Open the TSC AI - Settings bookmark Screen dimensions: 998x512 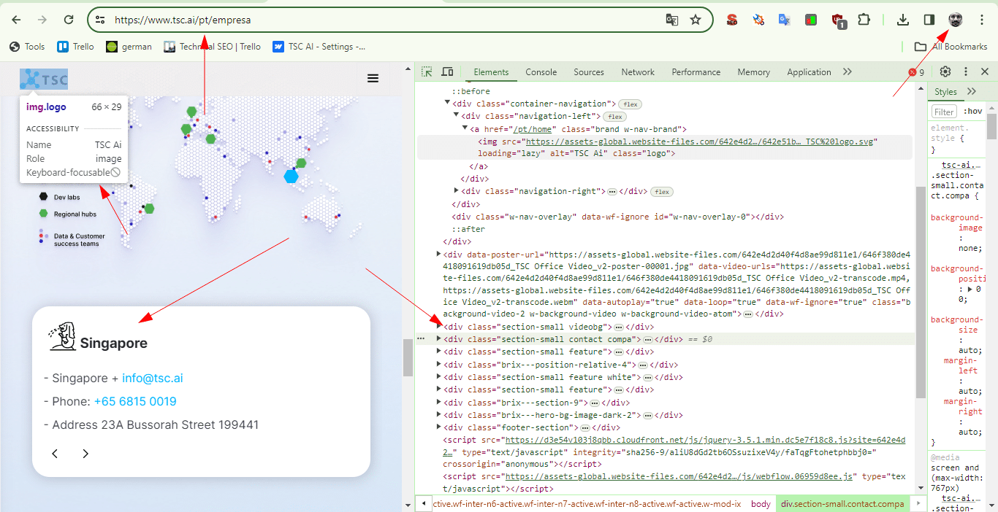click(x=319, y=47)
